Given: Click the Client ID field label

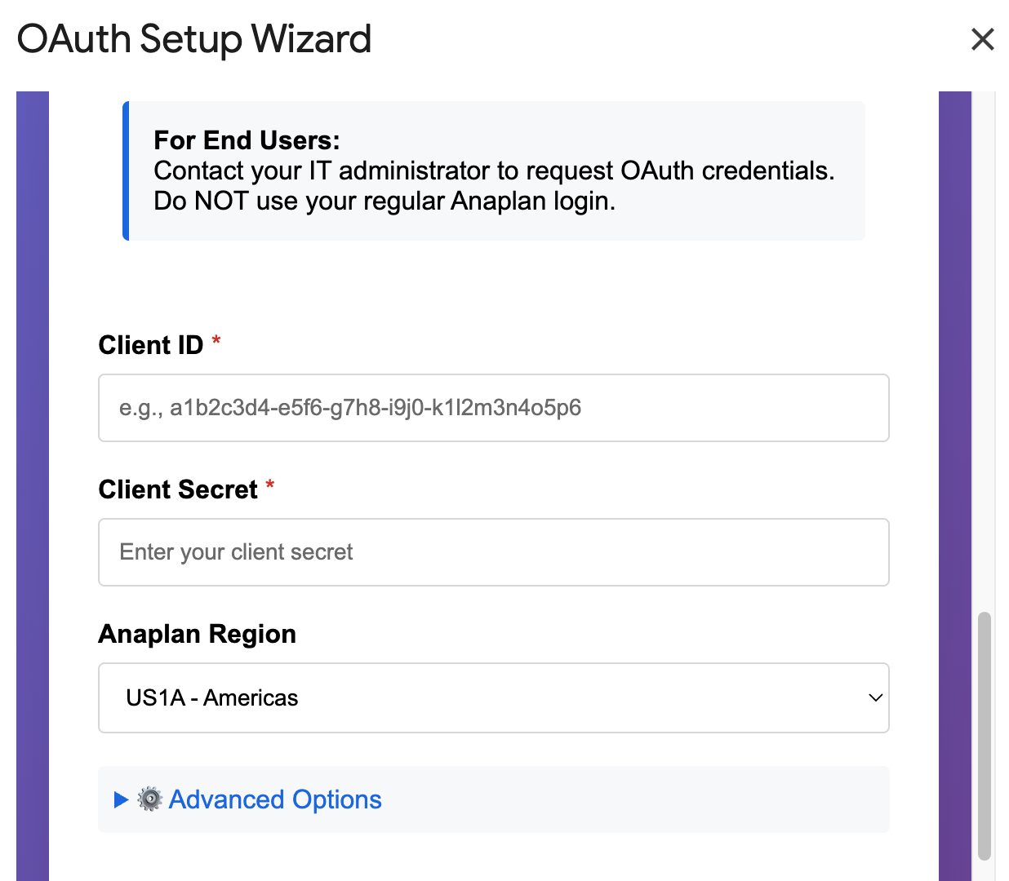Looking at the screenshot, I should point(150,344).
